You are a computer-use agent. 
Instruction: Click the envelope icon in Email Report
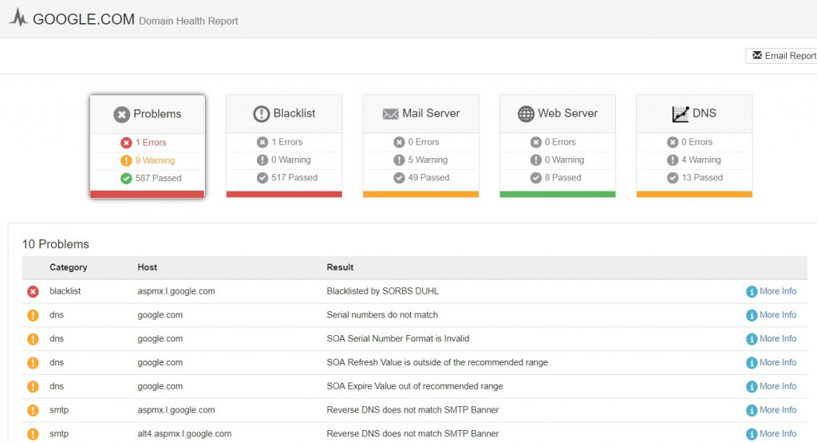click(757, 55)
